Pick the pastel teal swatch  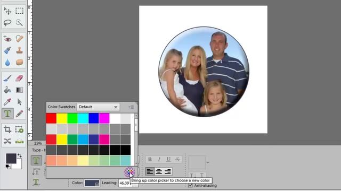click(126, 160)
